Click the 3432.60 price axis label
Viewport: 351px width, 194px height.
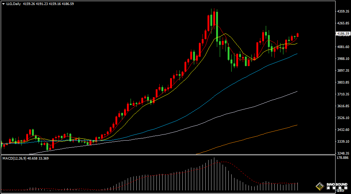(343, 130)
